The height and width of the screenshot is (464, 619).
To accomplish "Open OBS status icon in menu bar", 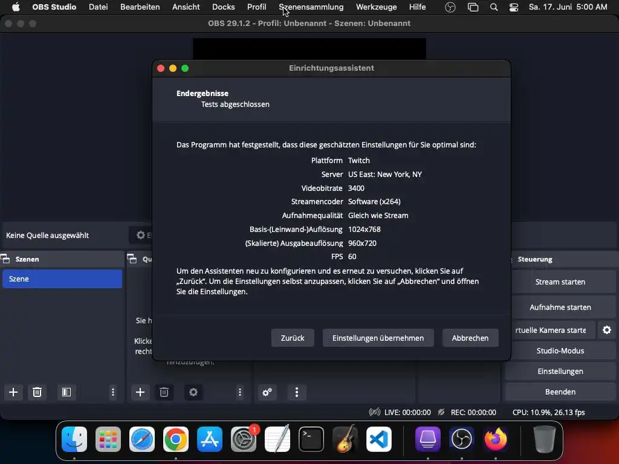I will pyautogui.click(x=450, y=7).
